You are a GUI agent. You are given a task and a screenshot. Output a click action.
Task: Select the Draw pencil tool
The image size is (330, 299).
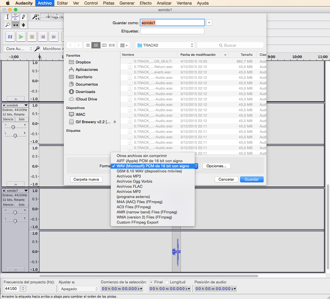23,17
